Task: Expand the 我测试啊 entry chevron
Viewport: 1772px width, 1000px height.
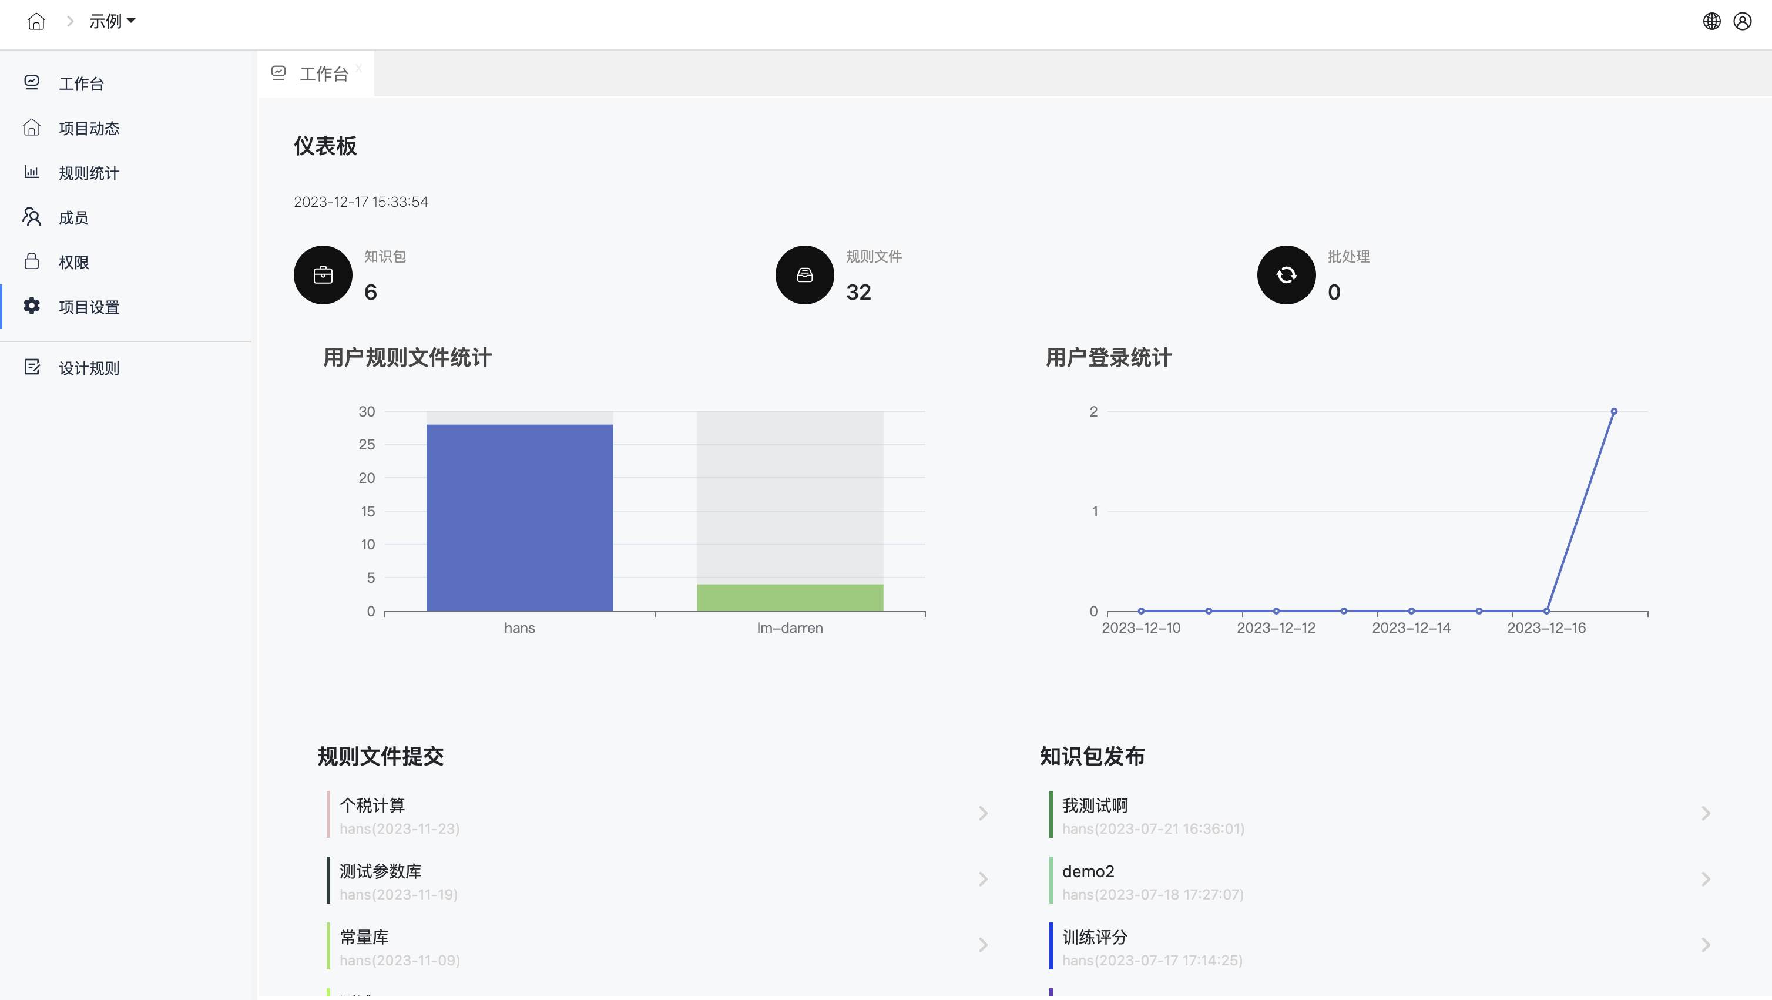Action: pos(1705,814)
